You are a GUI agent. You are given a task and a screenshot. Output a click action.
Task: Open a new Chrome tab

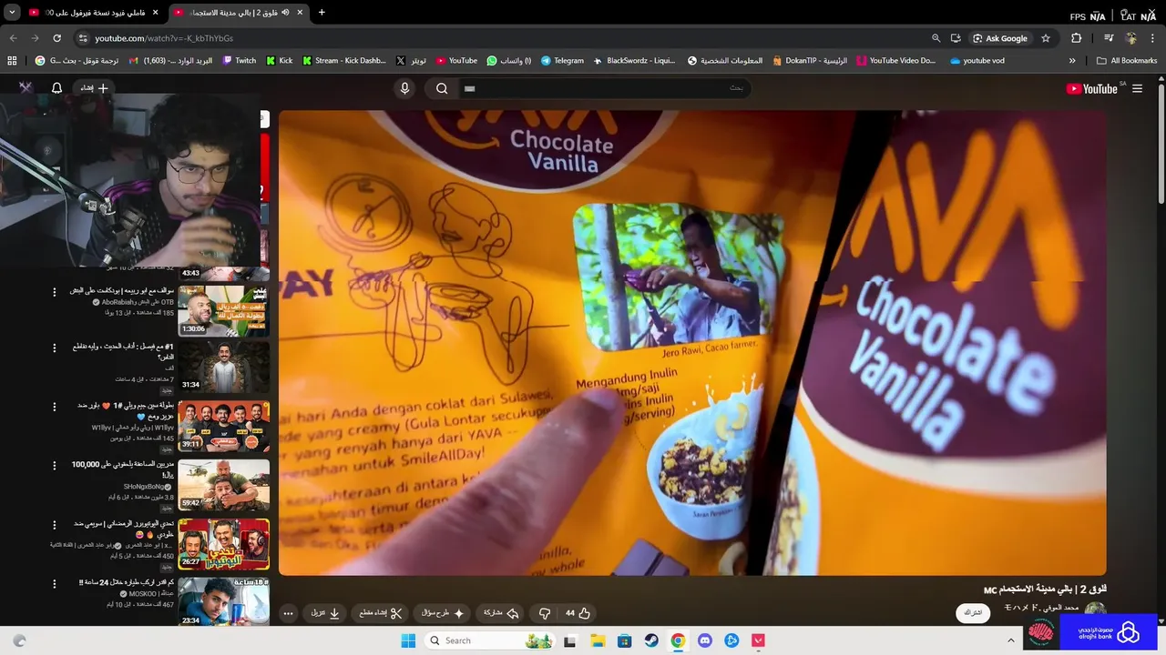coord(322,12)
